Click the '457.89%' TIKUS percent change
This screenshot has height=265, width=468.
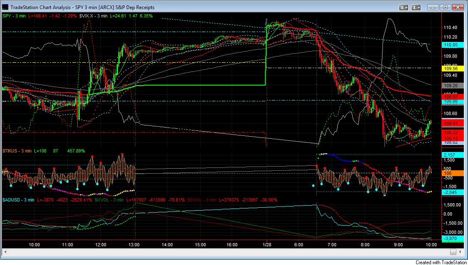(76, 151)
